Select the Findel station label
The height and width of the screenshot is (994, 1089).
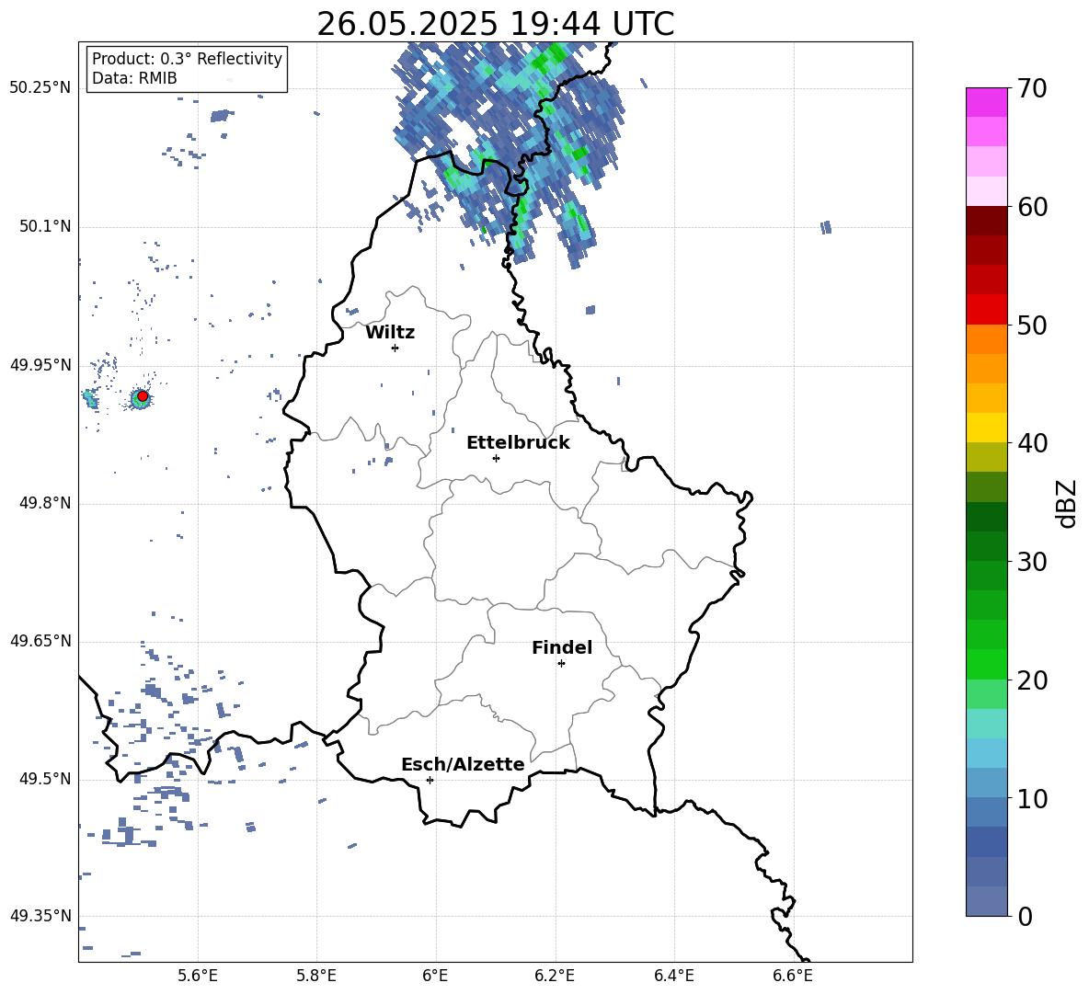(x=562, y=647)
